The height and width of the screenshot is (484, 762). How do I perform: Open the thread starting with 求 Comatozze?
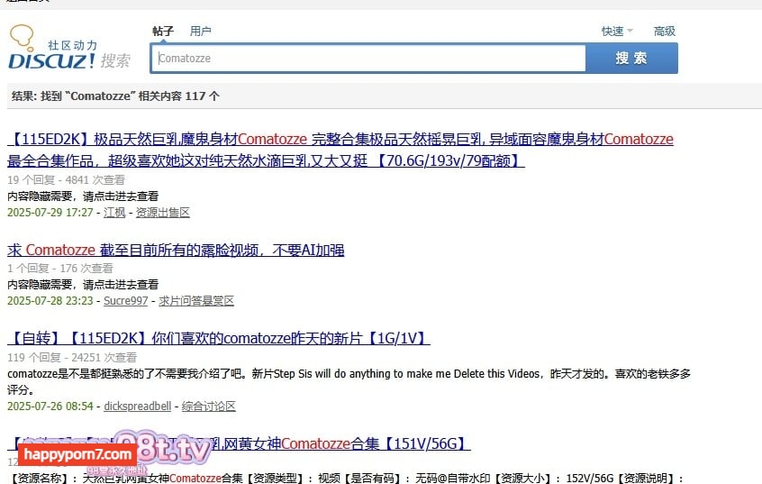176,250
